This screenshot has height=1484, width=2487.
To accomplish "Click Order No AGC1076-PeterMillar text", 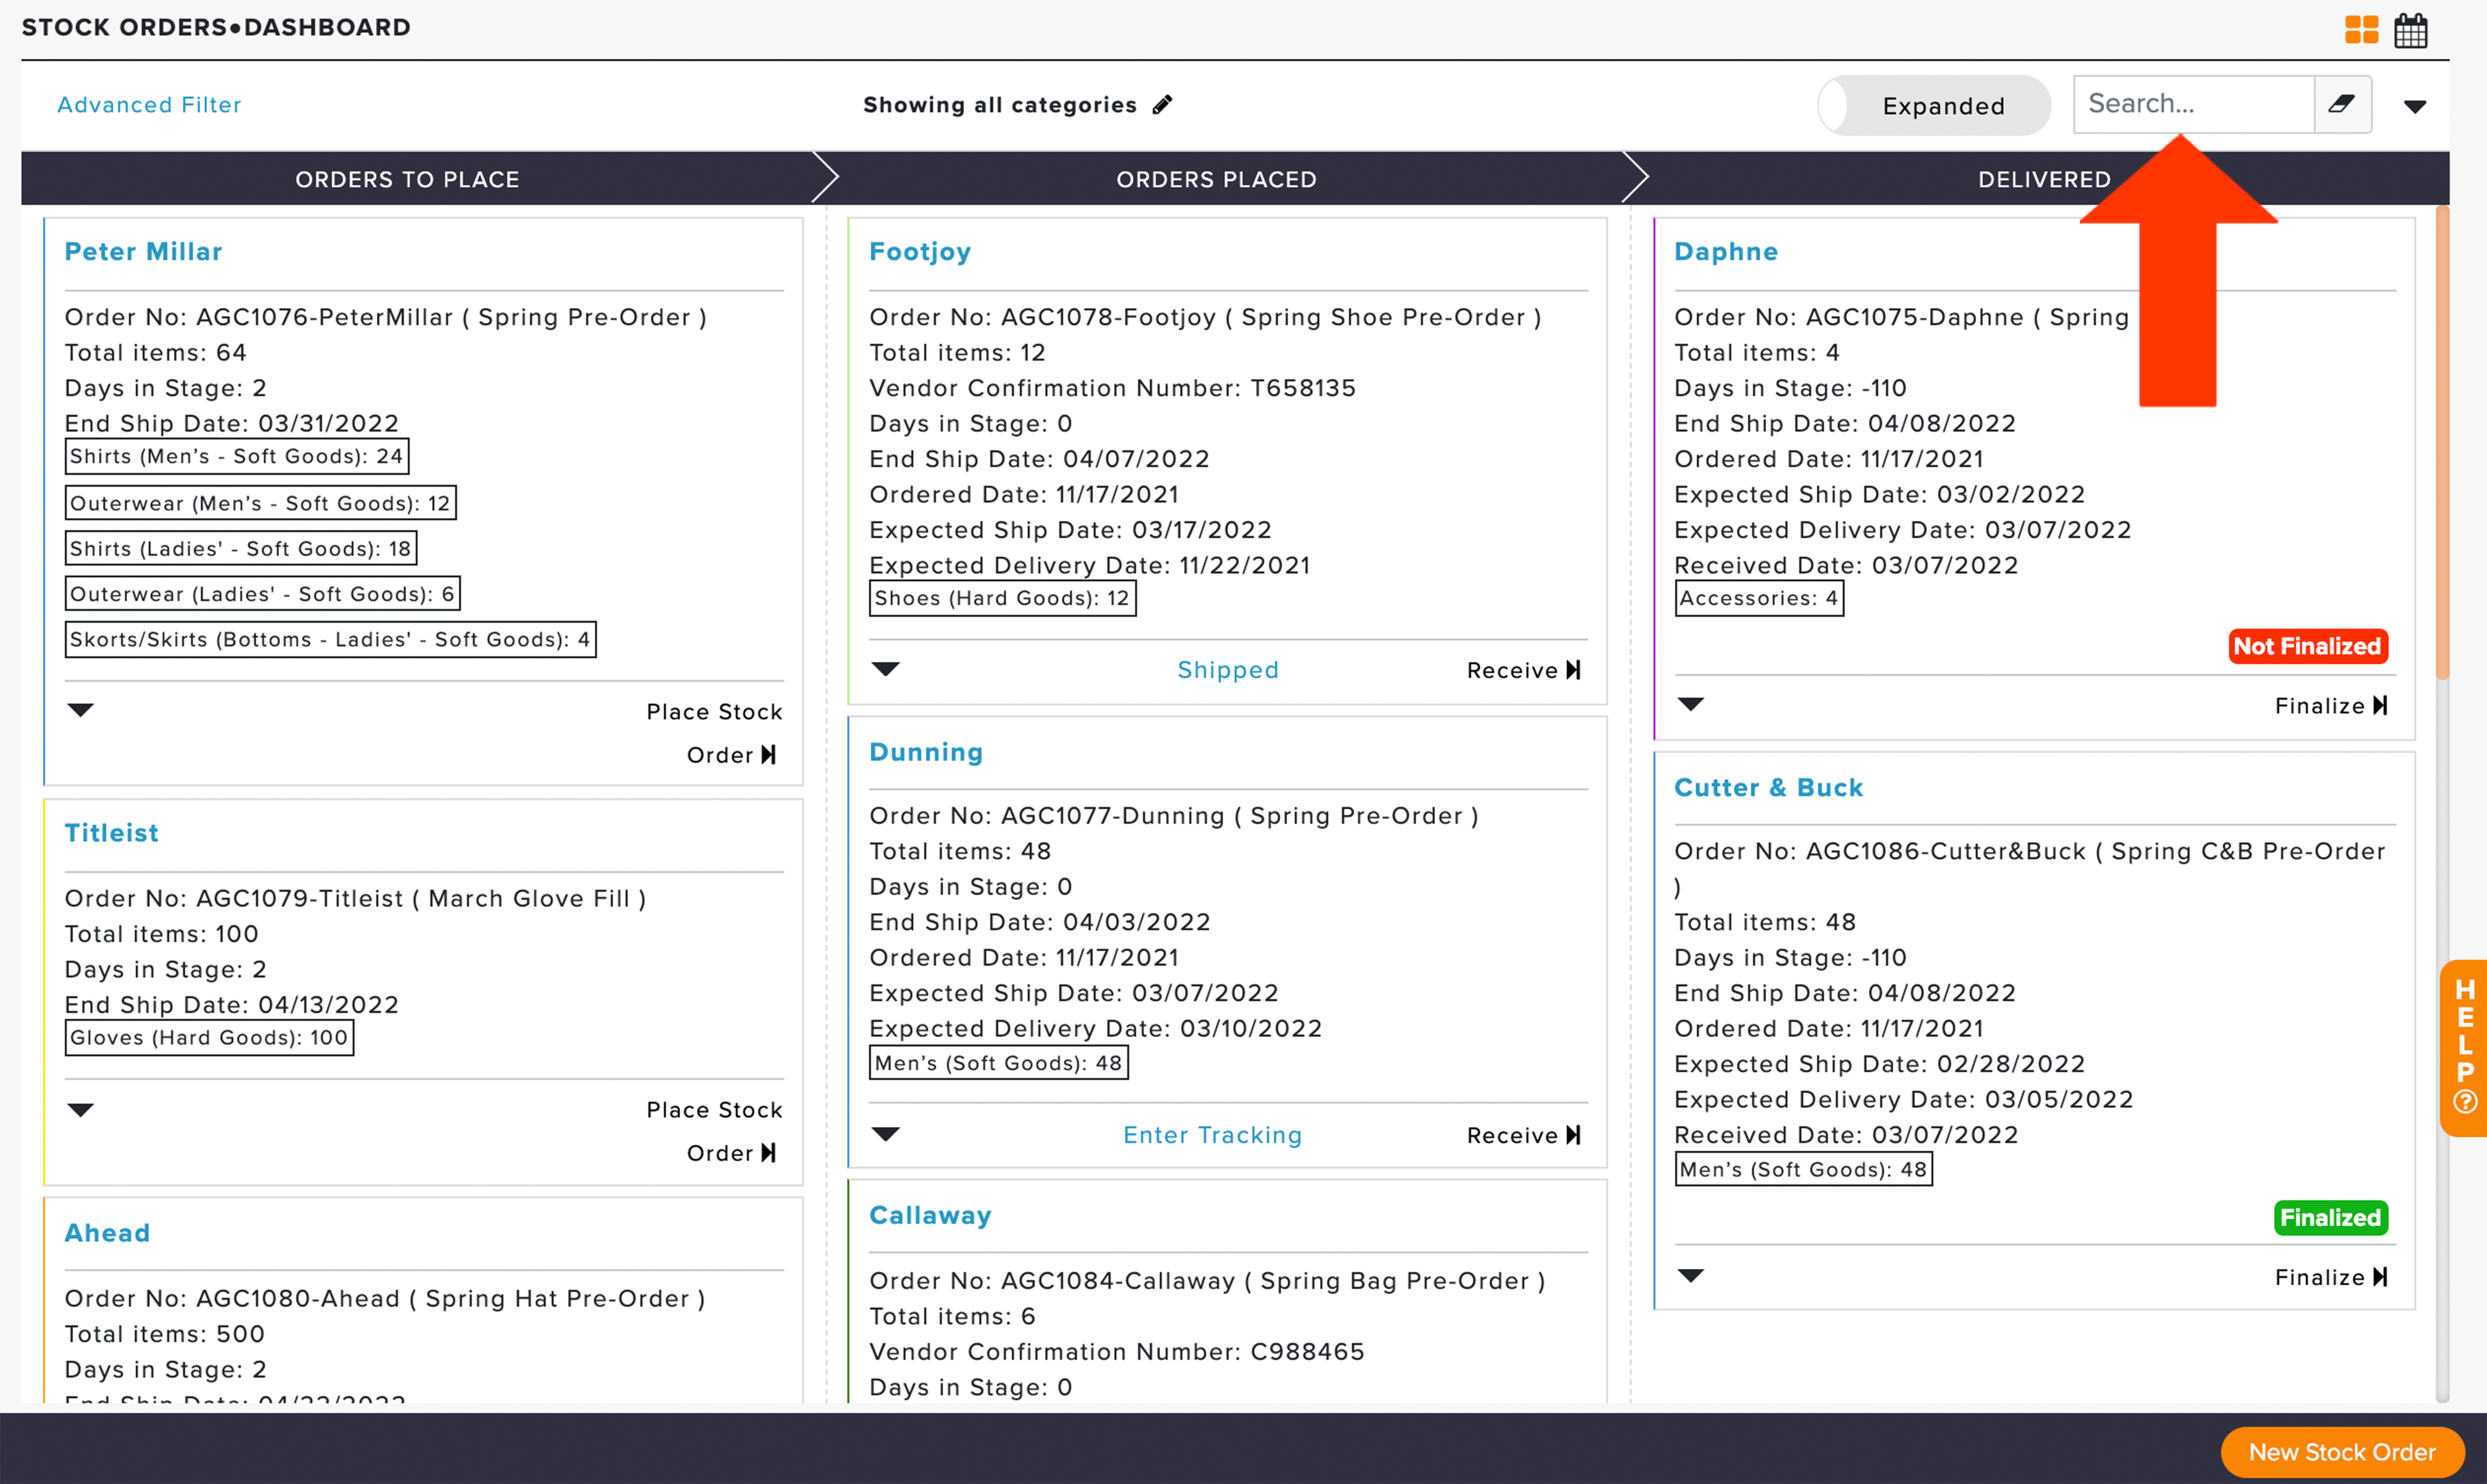I will (386, 317).
